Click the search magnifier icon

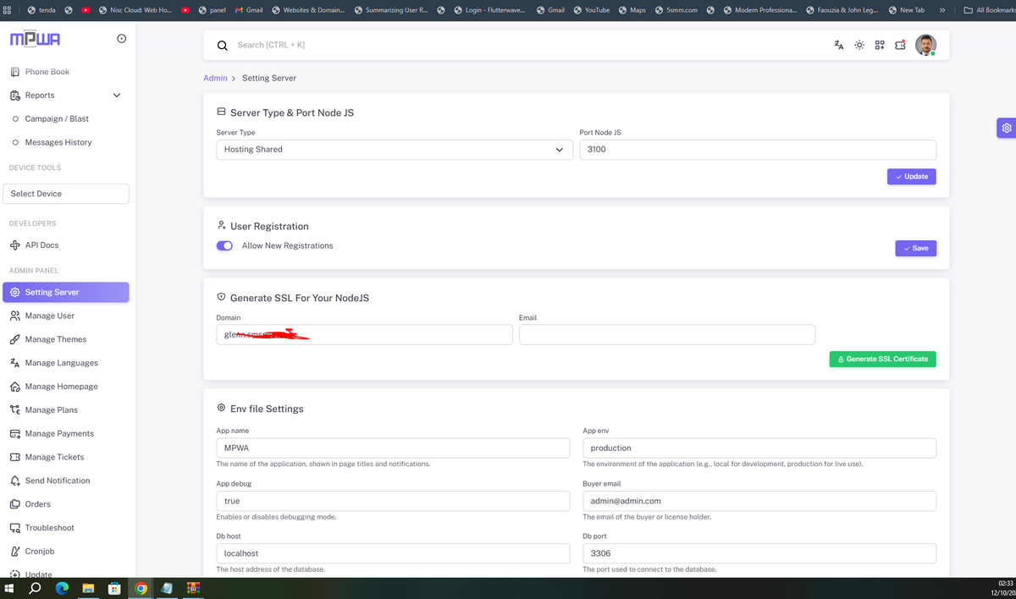click(223, 46)
